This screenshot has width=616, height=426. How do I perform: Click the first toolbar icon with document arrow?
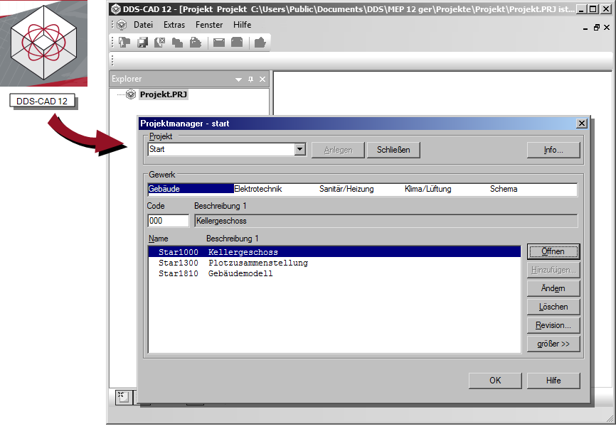[x=124, y=43]
